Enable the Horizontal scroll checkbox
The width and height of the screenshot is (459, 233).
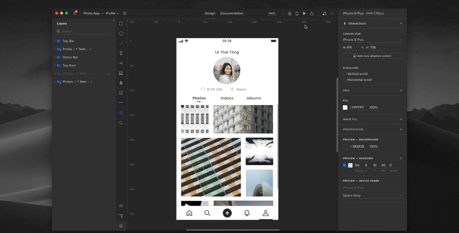(345, 80)
